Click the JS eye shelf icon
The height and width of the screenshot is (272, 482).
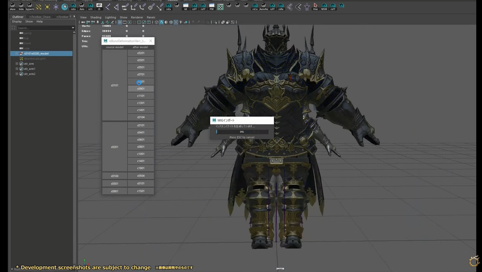99,7
